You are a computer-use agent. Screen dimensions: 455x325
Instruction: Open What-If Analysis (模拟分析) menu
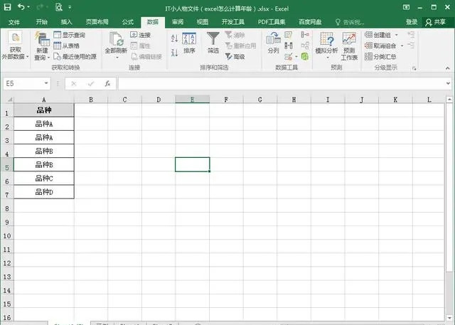pyautogui.click(x=326, y=44)
